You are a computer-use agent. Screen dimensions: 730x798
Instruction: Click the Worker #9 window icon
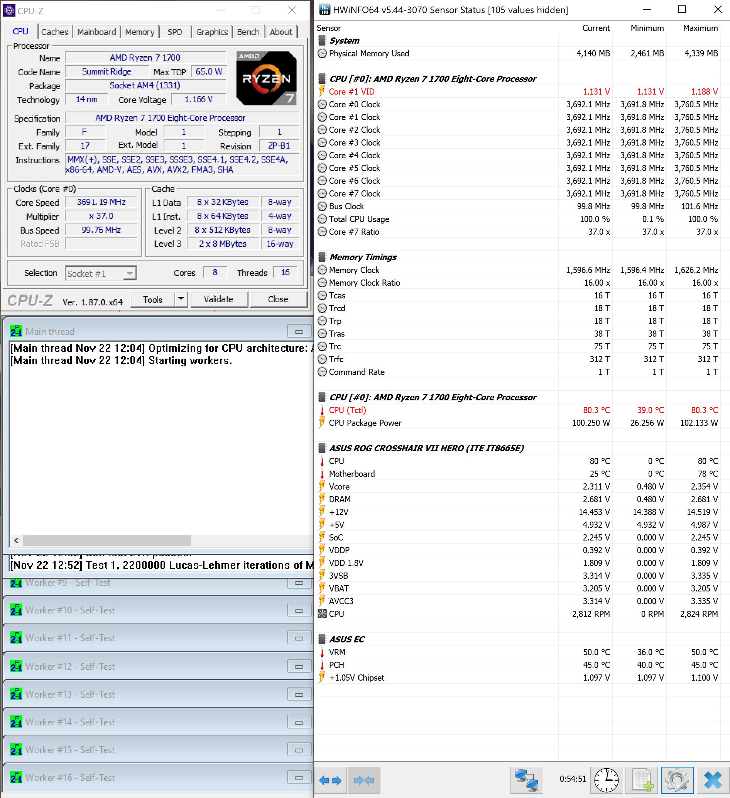point(16,583)
